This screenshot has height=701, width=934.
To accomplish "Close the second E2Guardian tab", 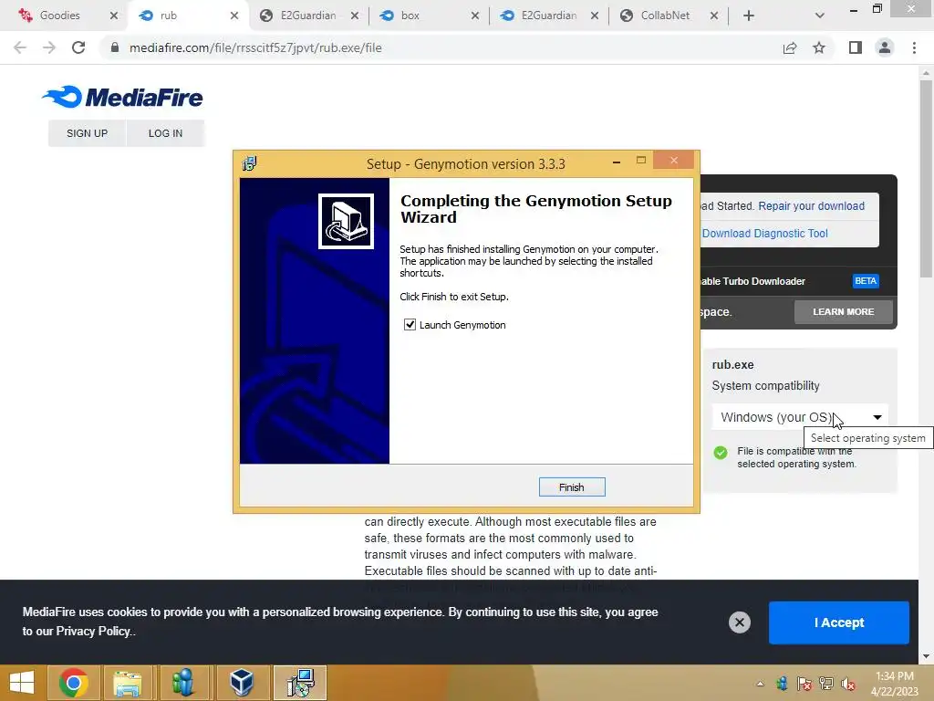I will (x=595, y=16).
